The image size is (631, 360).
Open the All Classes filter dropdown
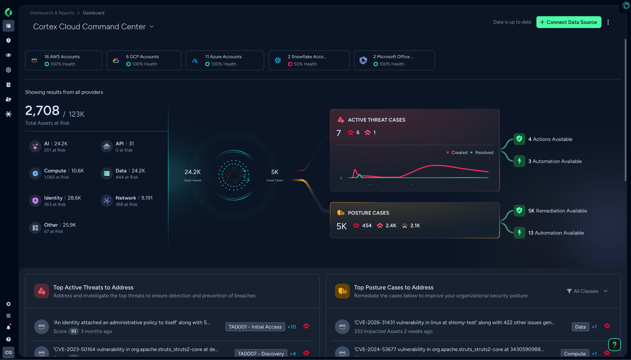point(587,291)
